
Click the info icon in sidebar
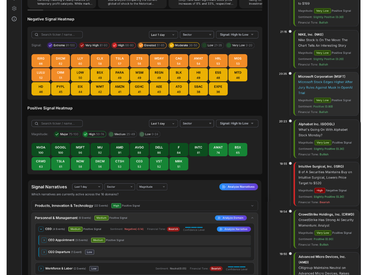[14, 19]
